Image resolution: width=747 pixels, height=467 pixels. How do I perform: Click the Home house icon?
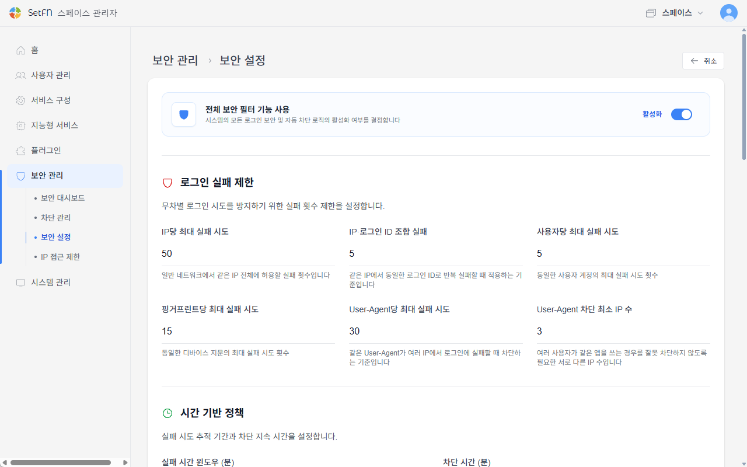(x=21, y=50)
